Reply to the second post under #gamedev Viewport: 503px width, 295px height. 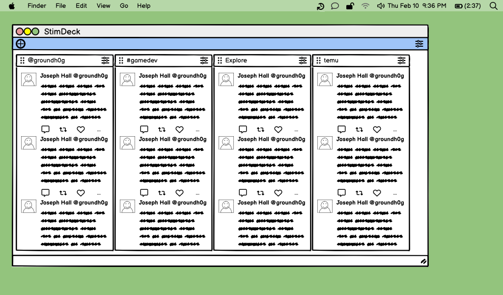144,192
